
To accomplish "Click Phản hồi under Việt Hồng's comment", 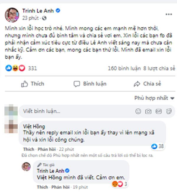I will point(47,149).
